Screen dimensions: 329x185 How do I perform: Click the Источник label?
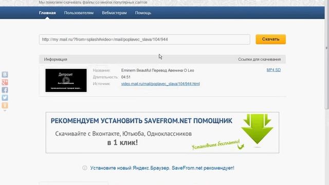[102, 84]
